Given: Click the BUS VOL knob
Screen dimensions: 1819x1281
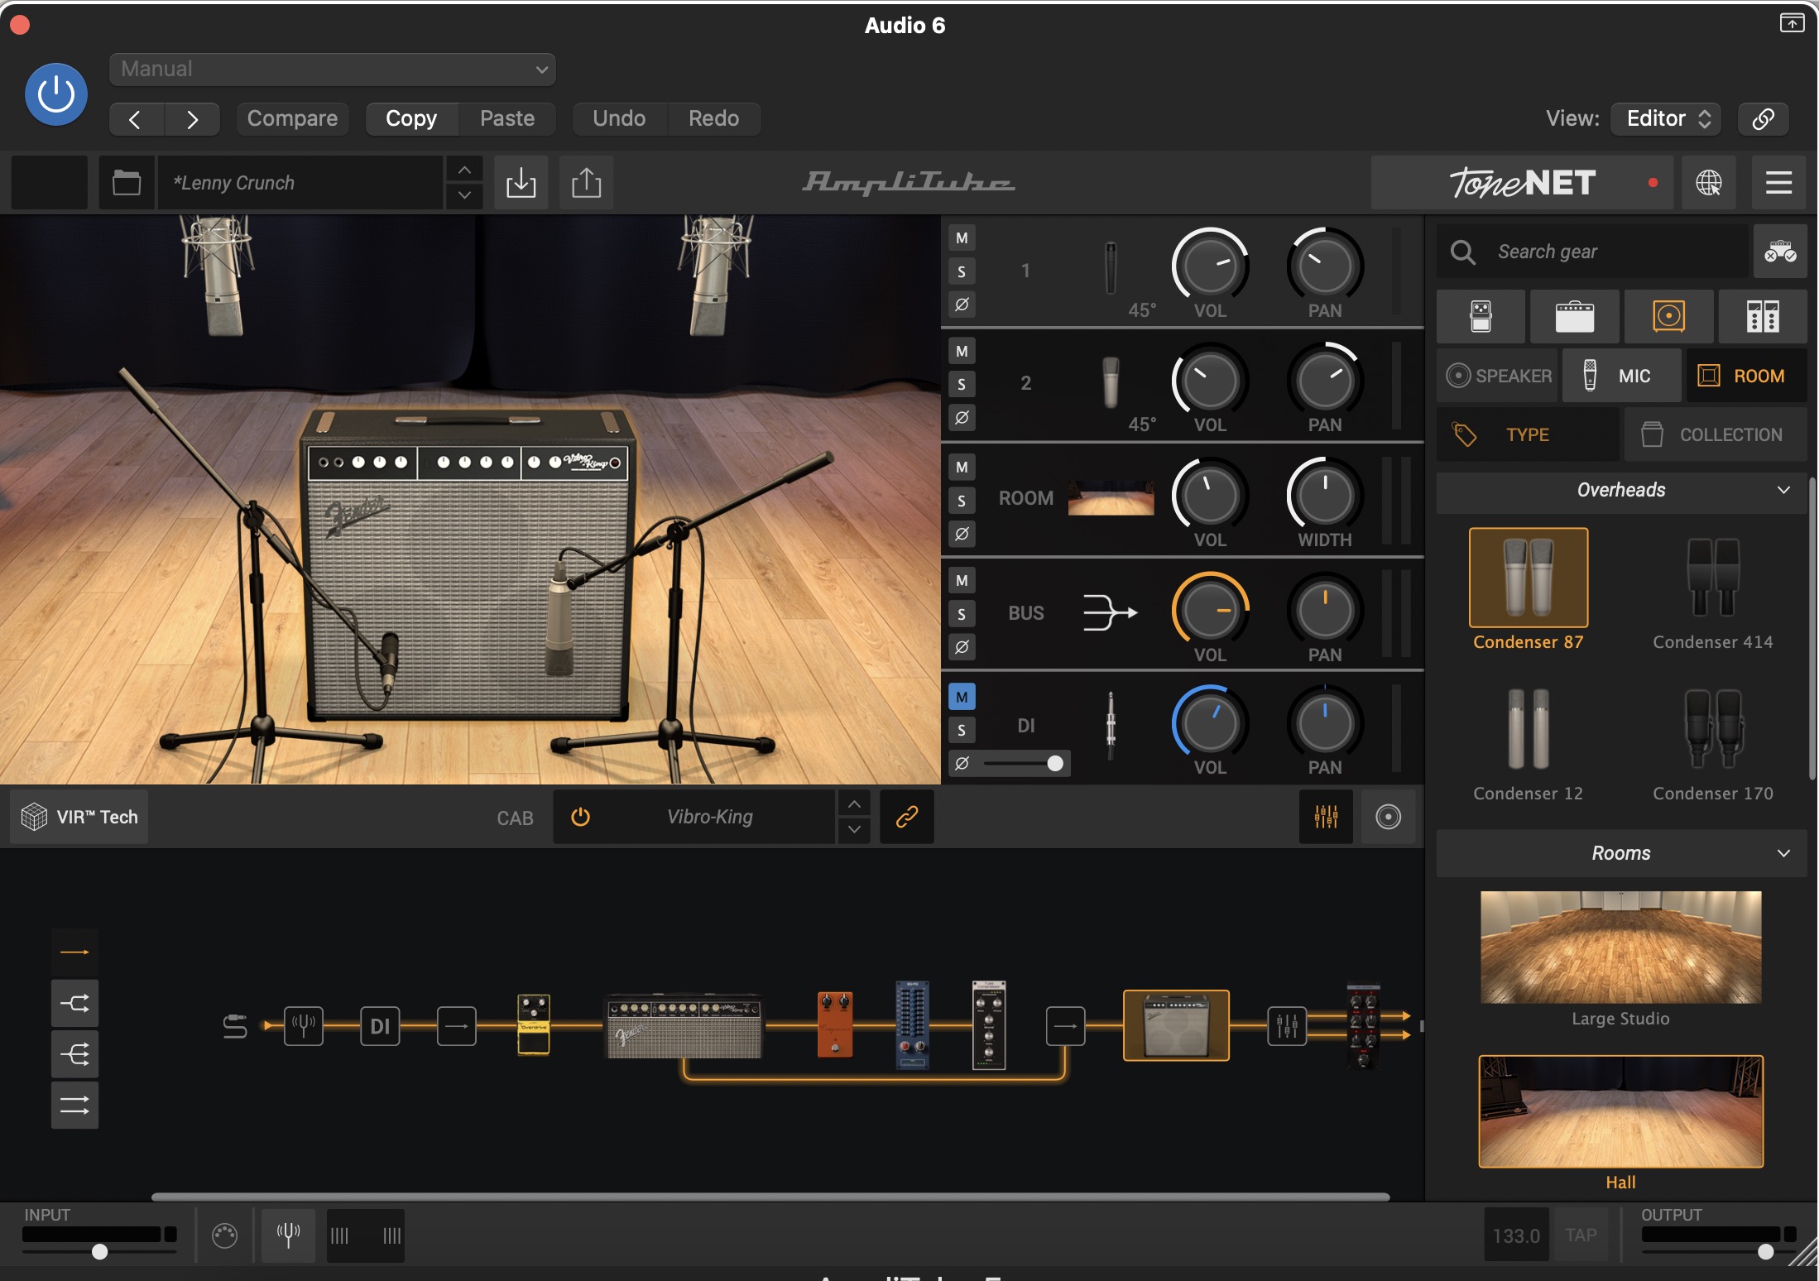Looking at the screenshot, I should [1210, 611].
